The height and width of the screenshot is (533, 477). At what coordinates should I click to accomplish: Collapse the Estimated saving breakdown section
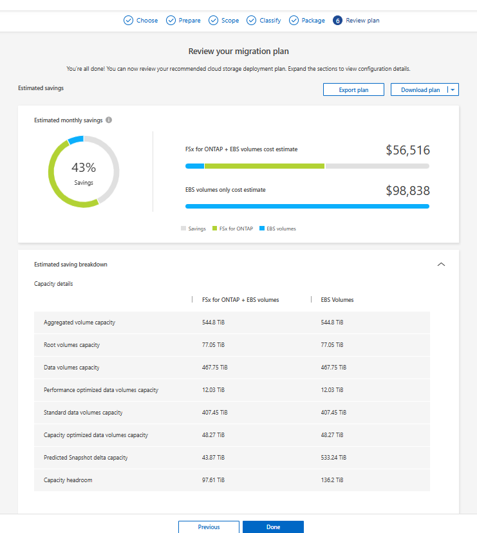pos(441,264)
